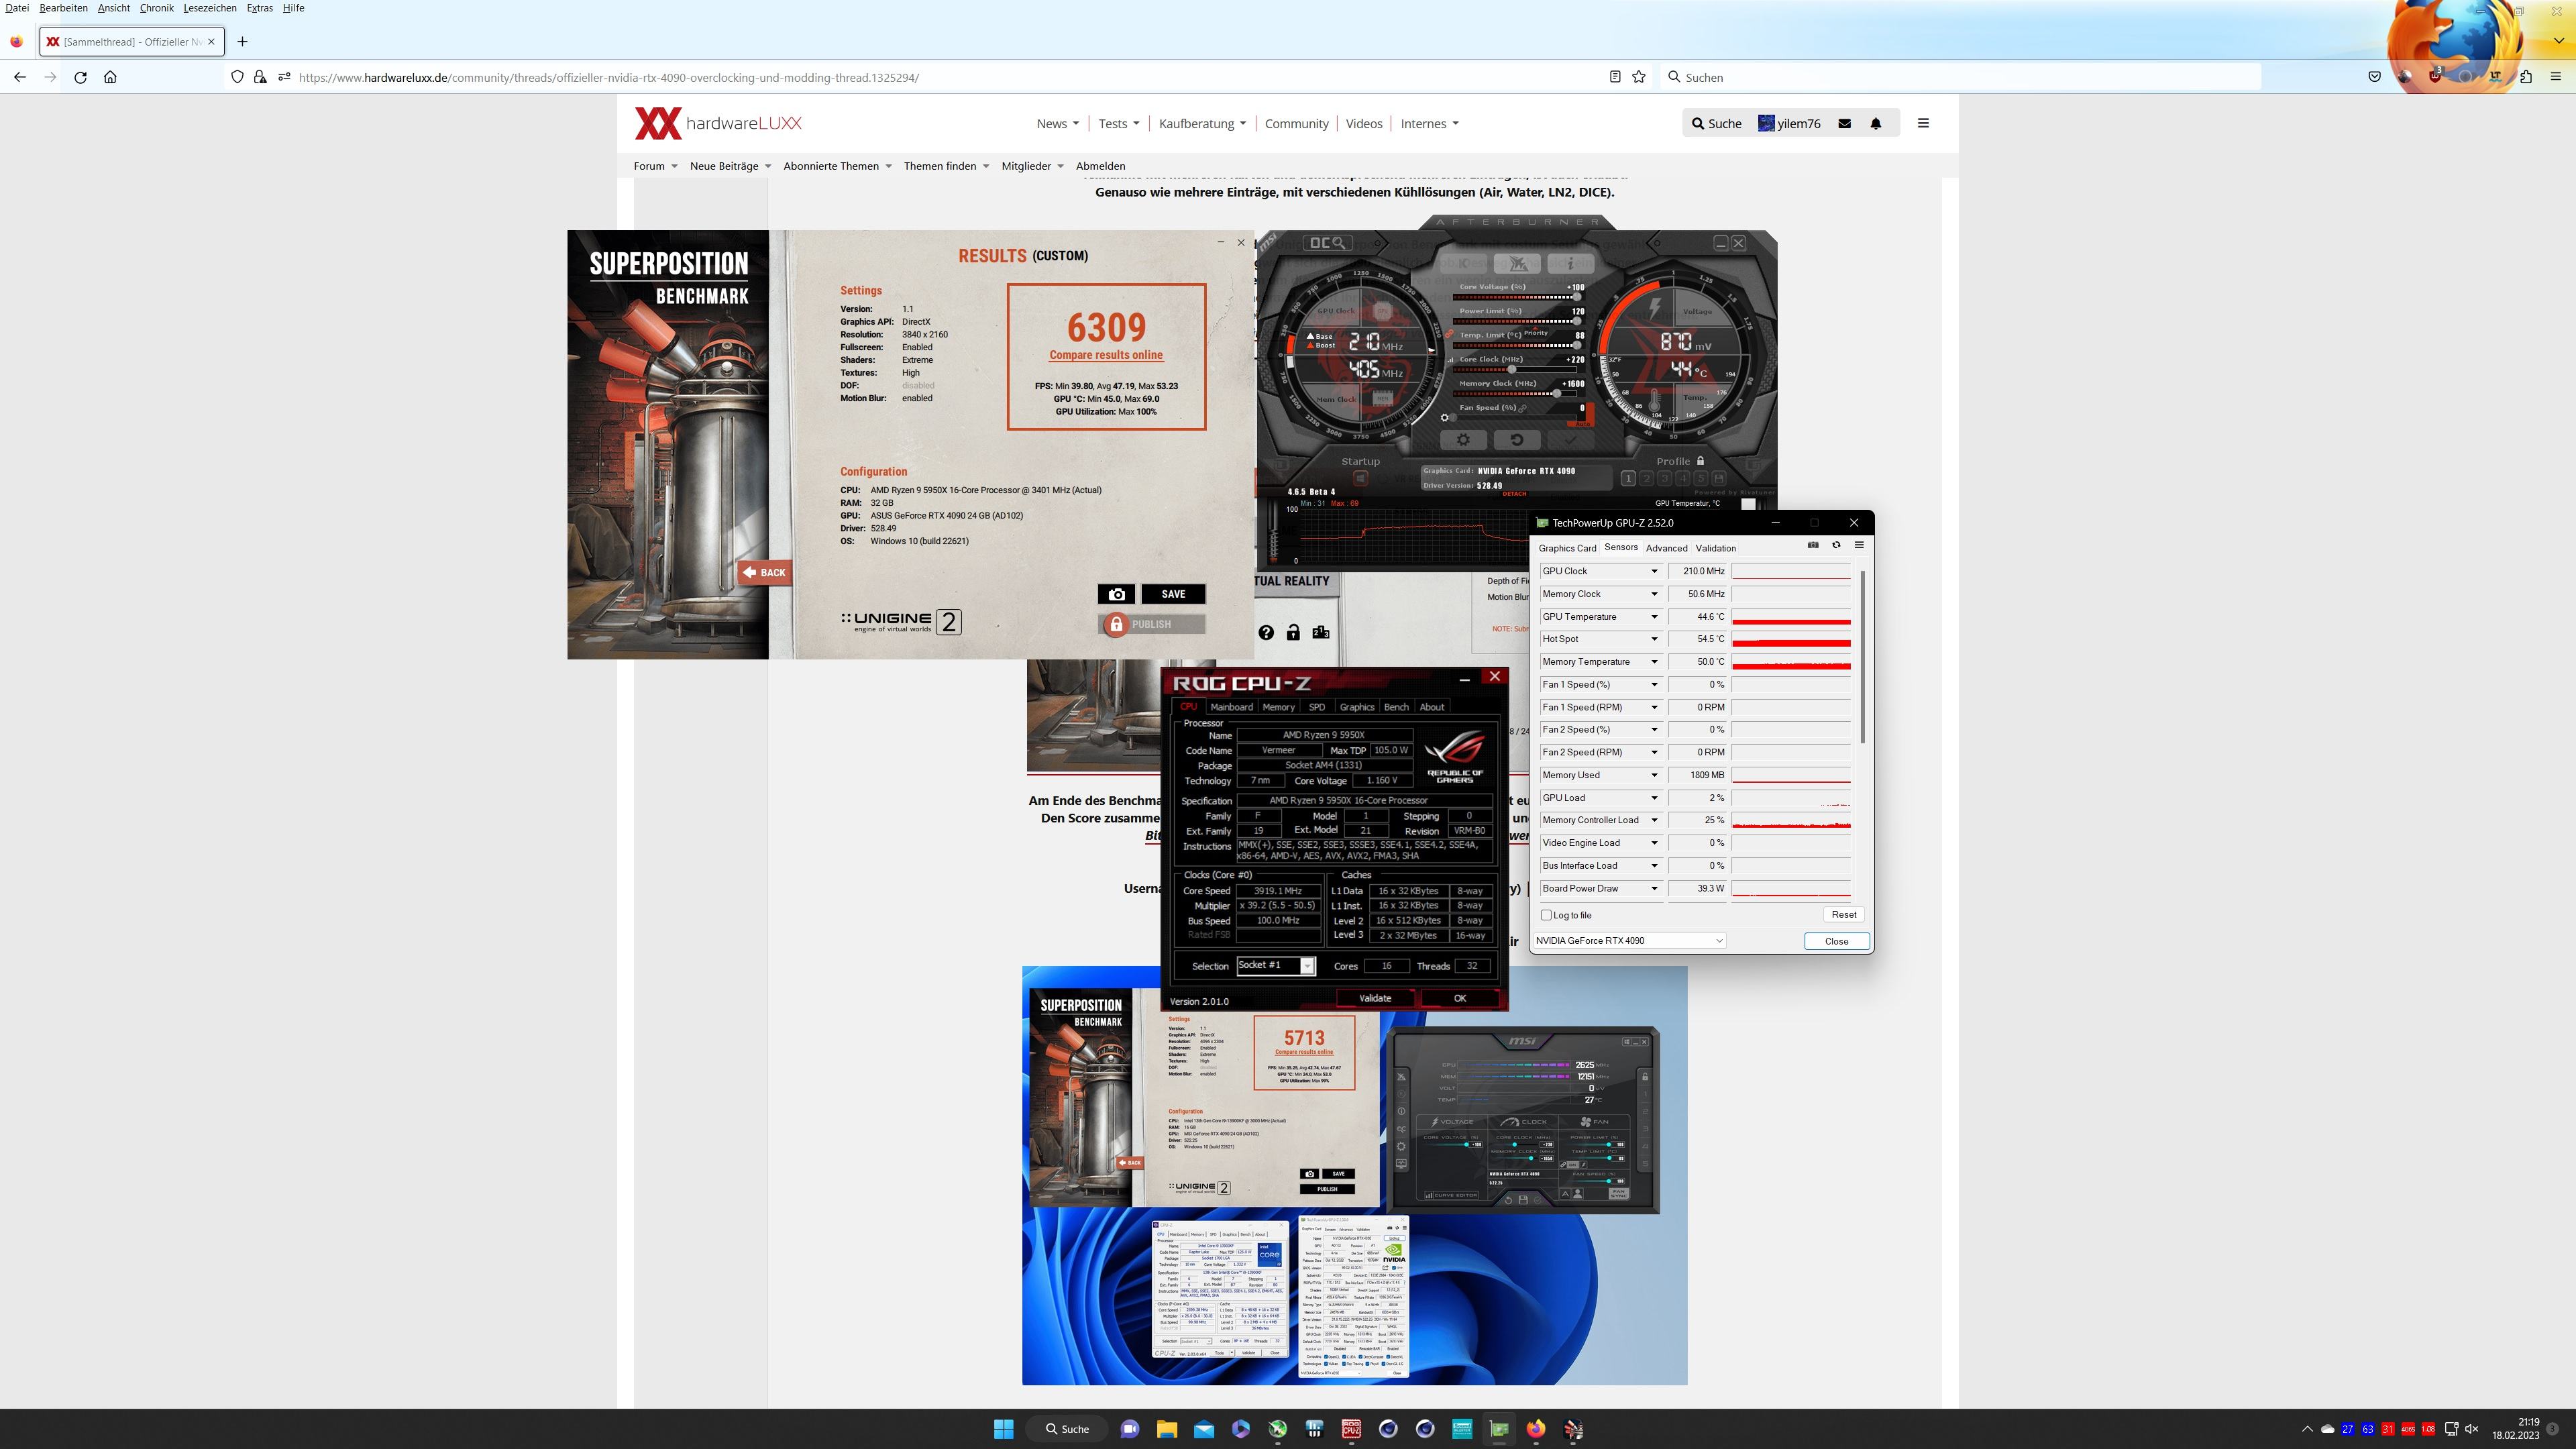Toggle the Afterburner profile lock

point(1700,461)
